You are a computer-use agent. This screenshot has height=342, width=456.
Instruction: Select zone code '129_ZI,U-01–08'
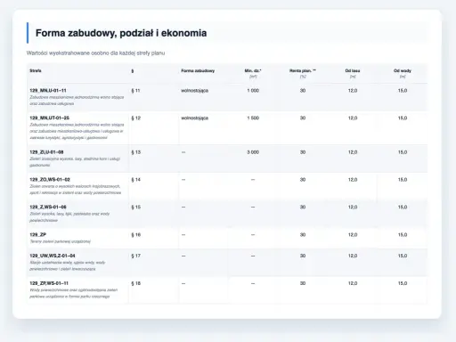[46, 152]
